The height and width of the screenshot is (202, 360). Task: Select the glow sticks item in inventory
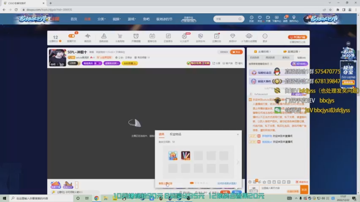(185, 155)
